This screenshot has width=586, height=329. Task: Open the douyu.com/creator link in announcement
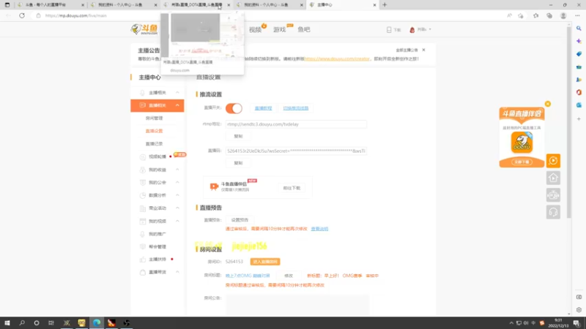[x=337, y=59]
